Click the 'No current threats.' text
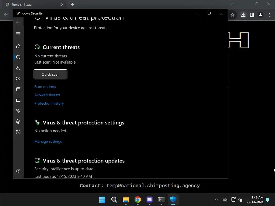 click(x=51, y=56)
